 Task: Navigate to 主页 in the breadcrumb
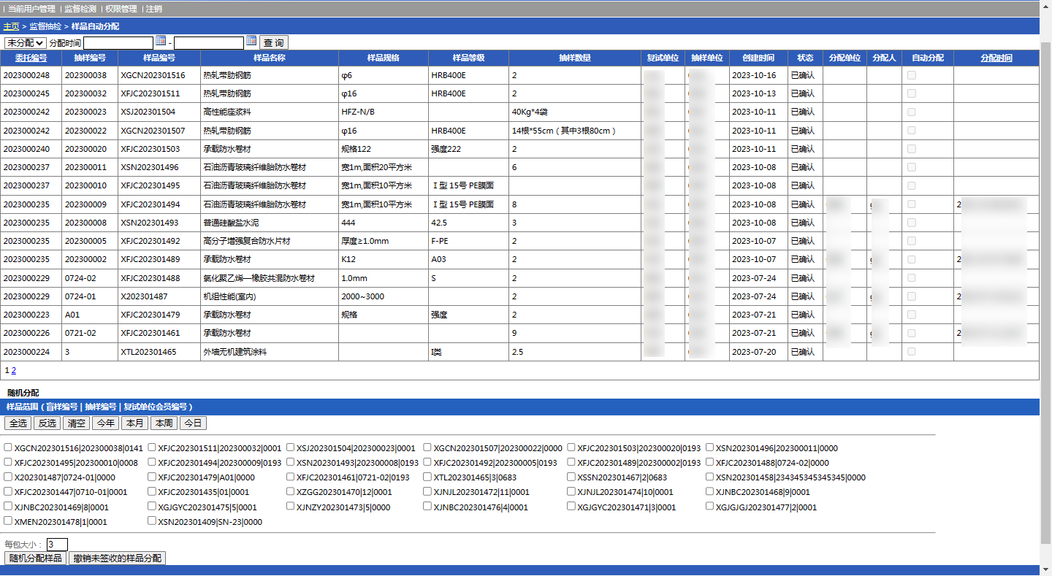point(11,26)
